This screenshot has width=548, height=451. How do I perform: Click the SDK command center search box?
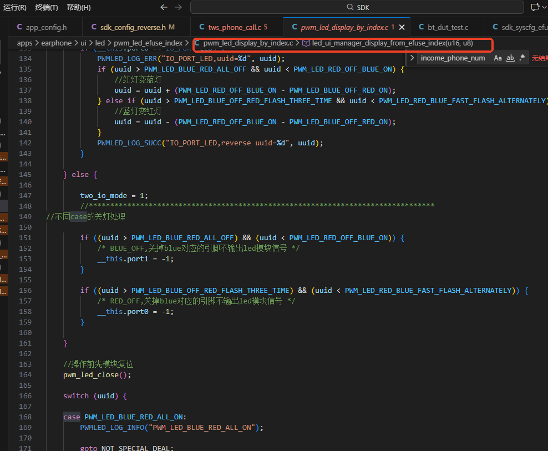click(x=357, y=7)
